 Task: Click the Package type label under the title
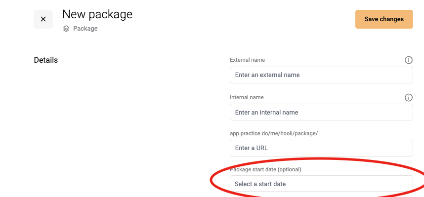(85, 29)
